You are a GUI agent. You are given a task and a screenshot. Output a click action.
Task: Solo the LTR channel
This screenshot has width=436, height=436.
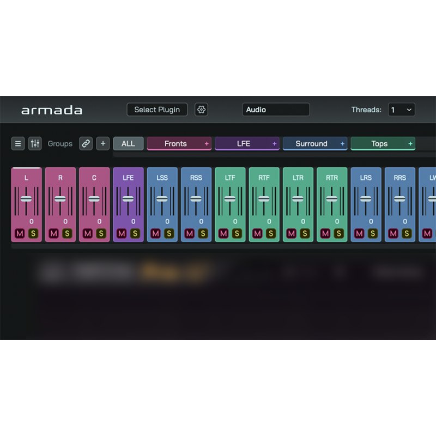point(305,233)
